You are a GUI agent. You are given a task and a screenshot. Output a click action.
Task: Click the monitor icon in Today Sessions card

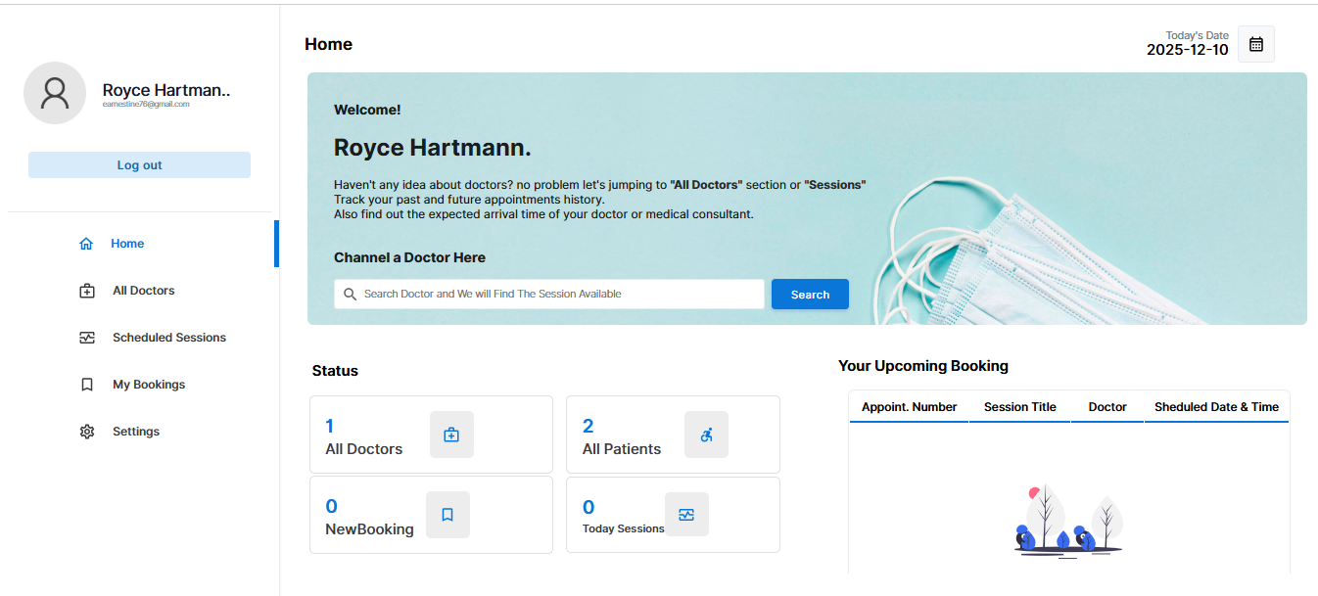click(x=686, y=515)
